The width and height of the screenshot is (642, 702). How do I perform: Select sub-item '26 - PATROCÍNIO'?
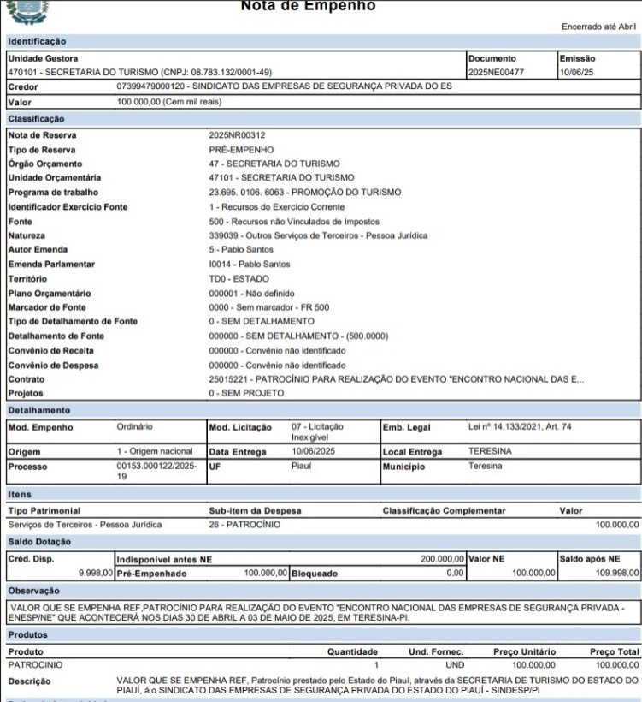point(244,525)
